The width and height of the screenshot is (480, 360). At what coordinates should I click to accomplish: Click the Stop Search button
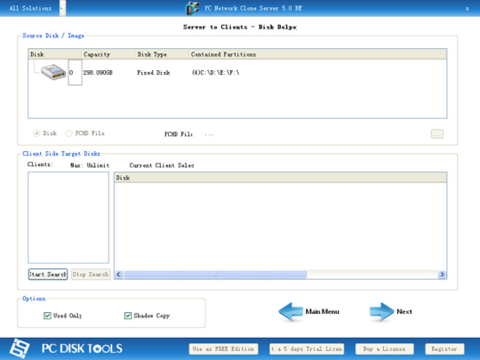(x=91, y=275)
